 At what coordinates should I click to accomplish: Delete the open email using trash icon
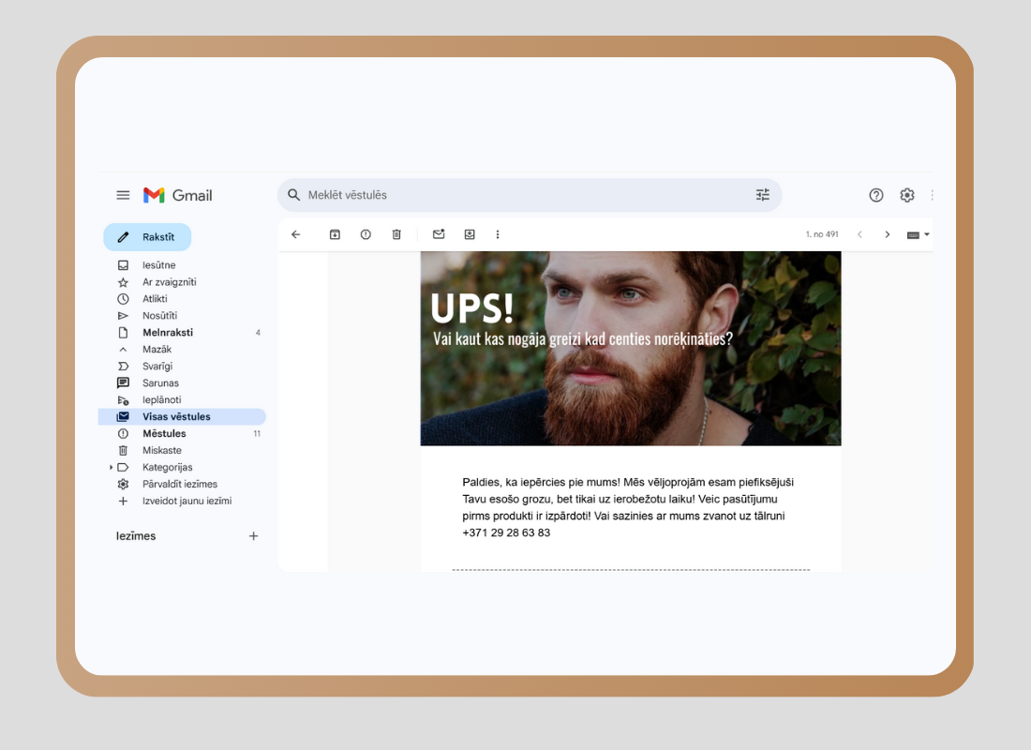pyautogui.click(x=396, y=234)
